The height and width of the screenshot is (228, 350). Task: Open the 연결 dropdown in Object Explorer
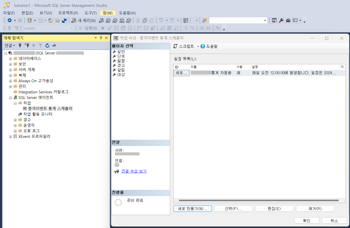click(10, 45)
